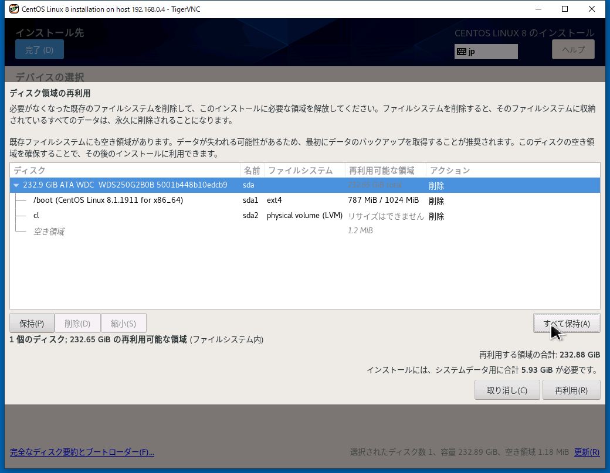Click the アクション column header

point(513,170)
